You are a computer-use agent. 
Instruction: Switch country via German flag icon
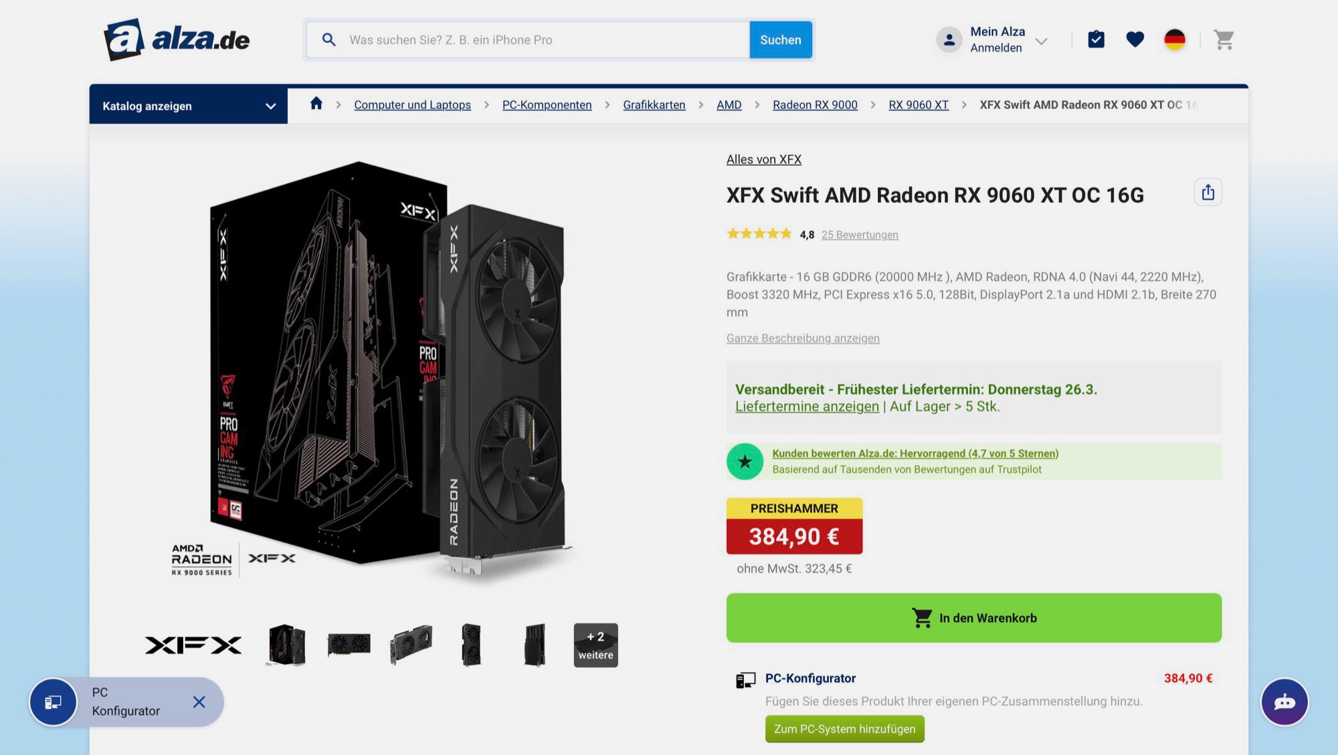pyautogui.click(x=1174, y=40)
